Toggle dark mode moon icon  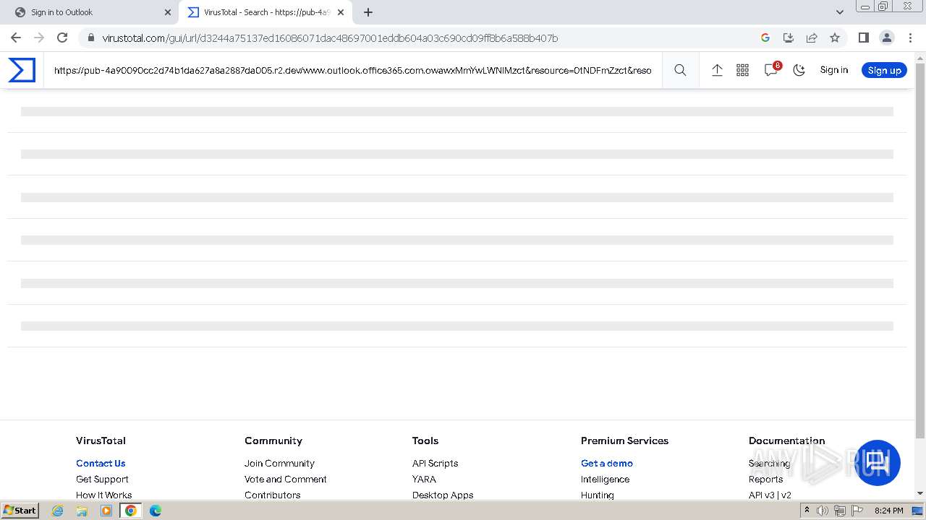pos(799,70)
